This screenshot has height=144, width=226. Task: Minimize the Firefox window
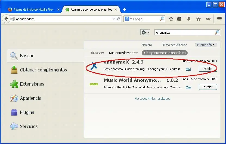tap(209, 5)
